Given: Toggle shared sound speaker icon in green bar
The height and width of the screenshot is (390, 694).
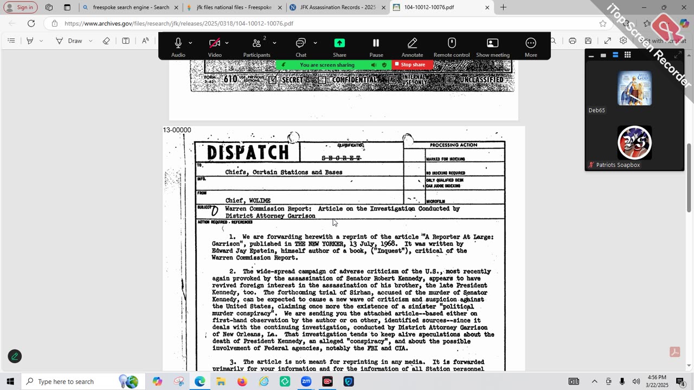Looking at the screenshot, I should (x=374, y=65).
